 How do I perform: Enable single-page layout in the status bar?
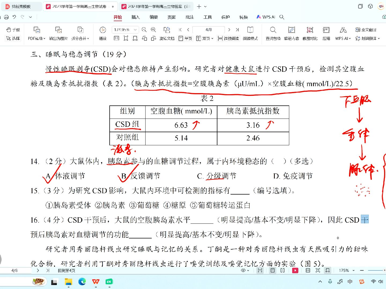273,271
